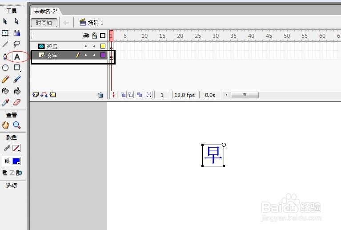Choose the Brush tool
Viewport: 341px width, 230px height.
(17, 80)
